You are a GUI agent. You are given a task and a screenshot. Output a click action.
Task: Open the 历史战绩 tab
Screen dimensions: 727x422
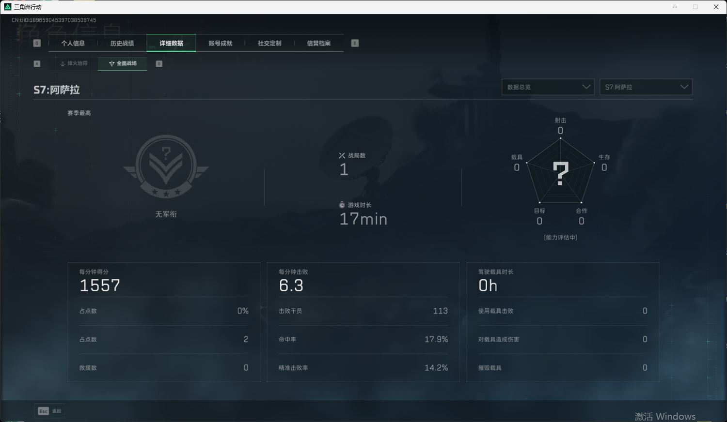point(122,43)
